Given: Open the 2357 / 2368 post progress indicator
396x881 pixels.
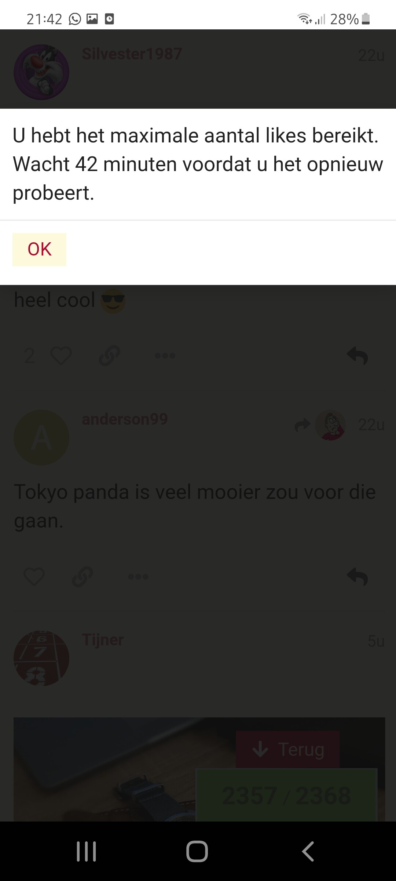Looking at the screenshot, I should point(287,795).
